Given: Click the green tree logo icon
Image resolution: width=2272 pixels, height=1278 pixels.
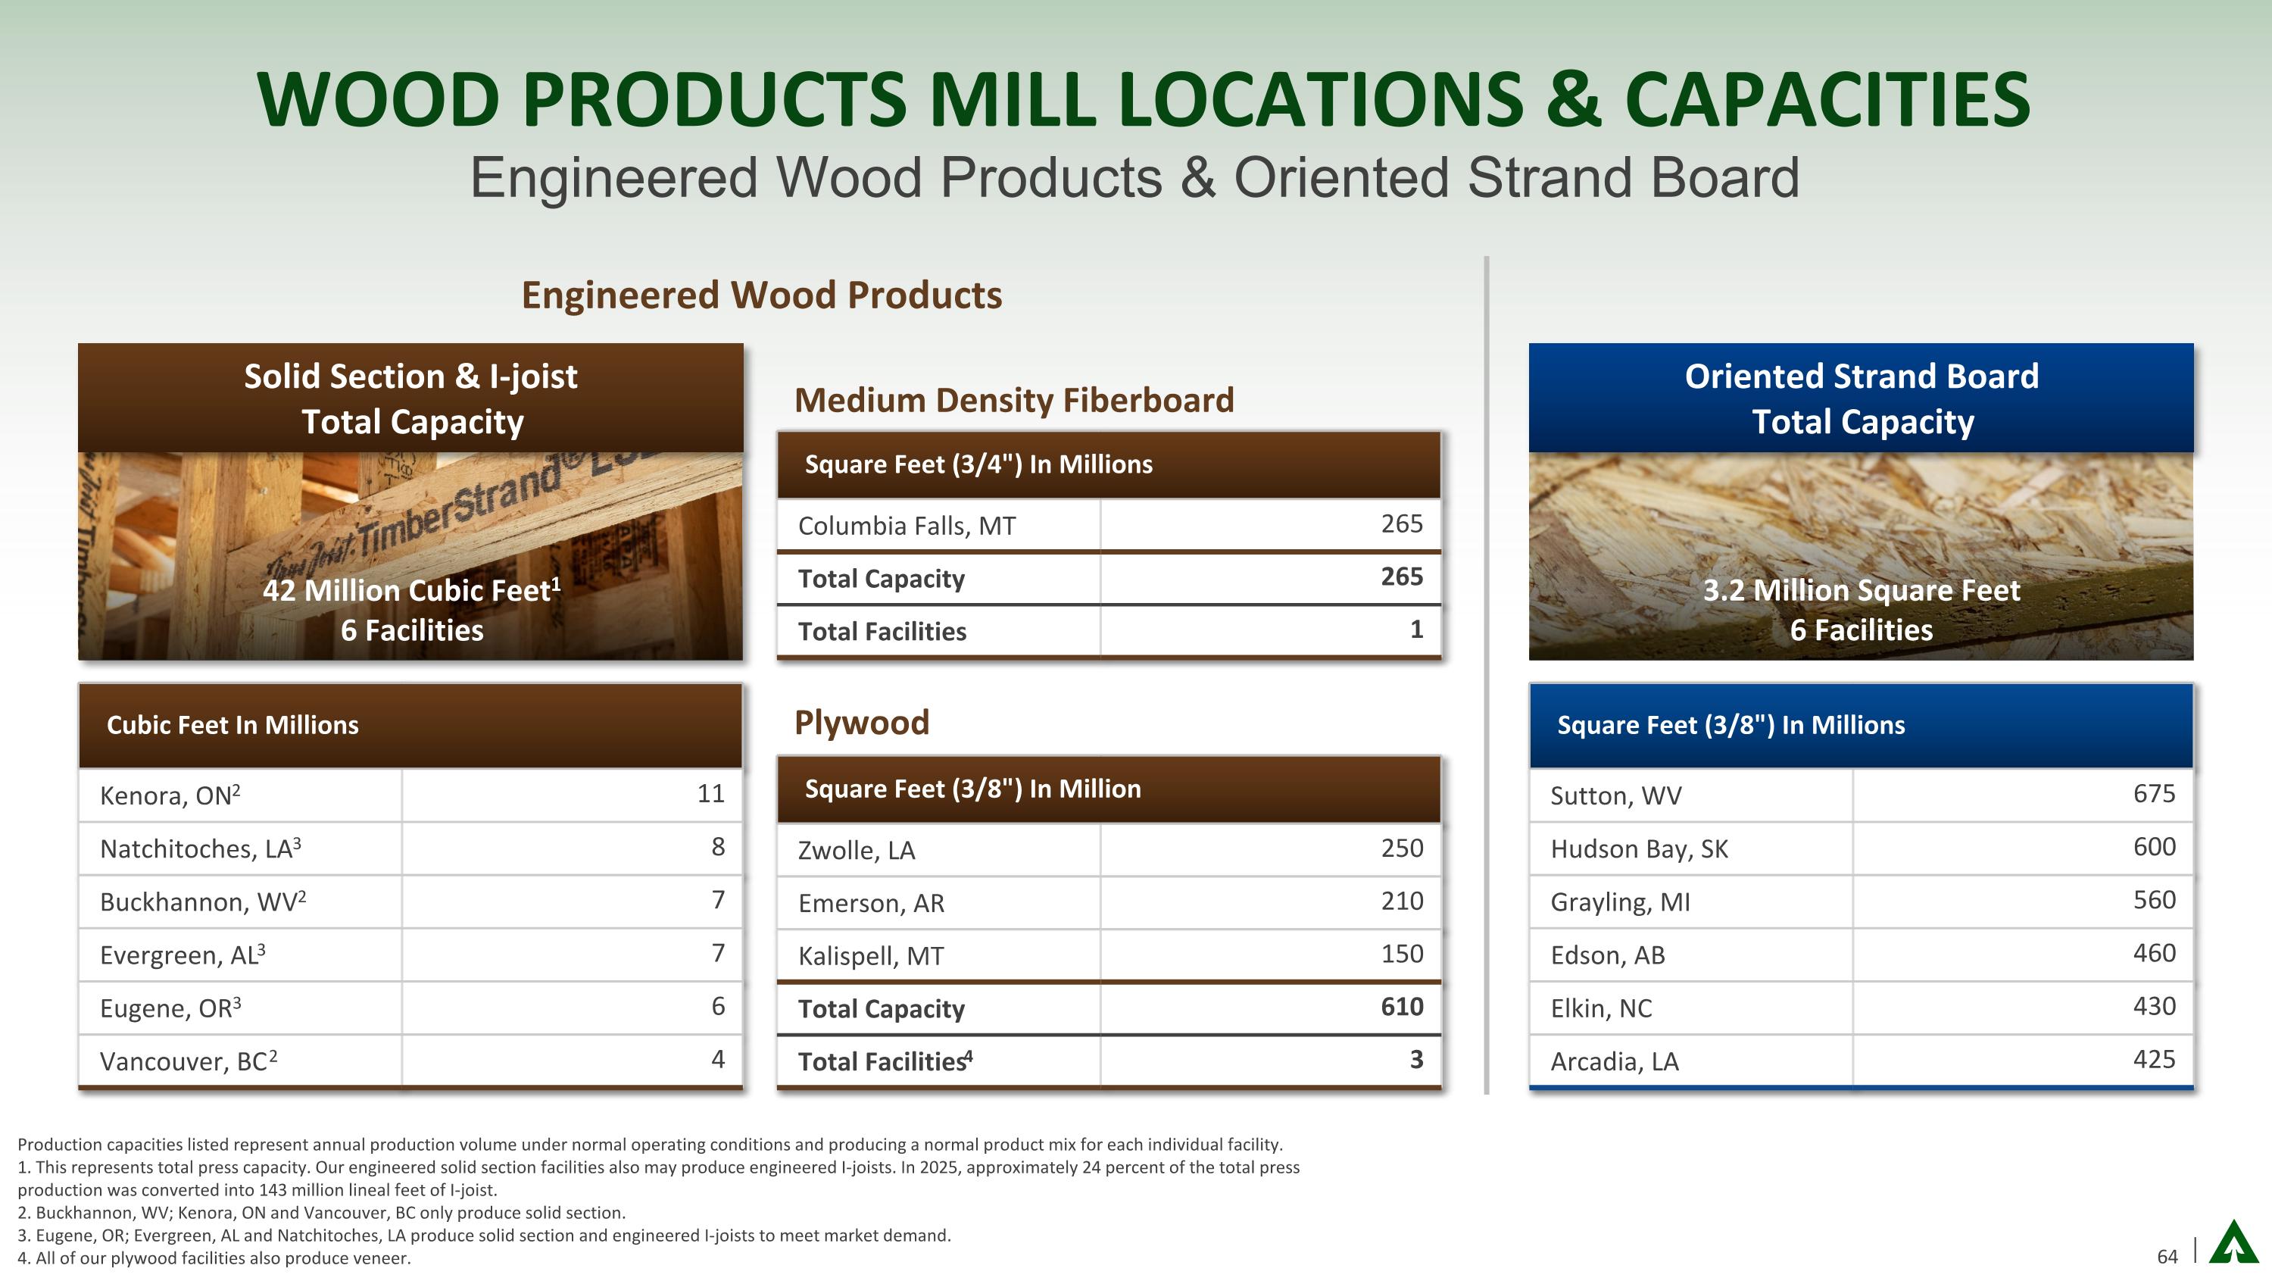Looking at the screenshot, I should coord(2234,1244).
